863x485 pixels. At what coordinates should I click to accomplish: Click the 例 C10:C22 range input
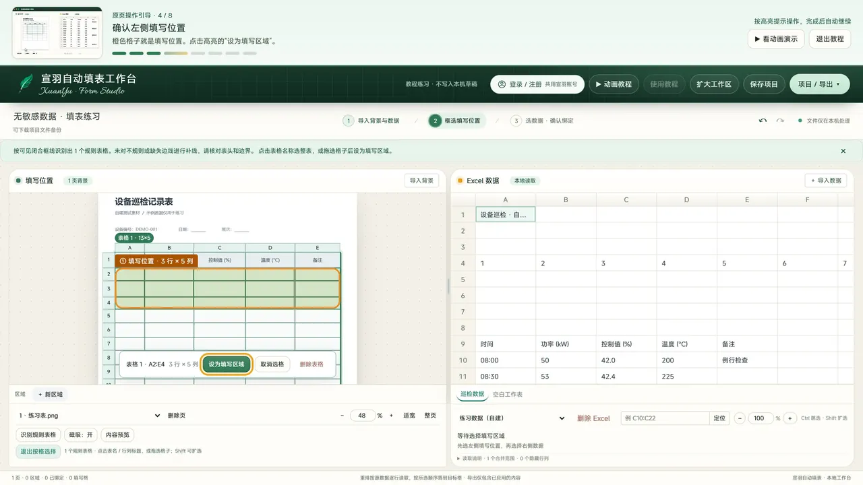[665, 418]
